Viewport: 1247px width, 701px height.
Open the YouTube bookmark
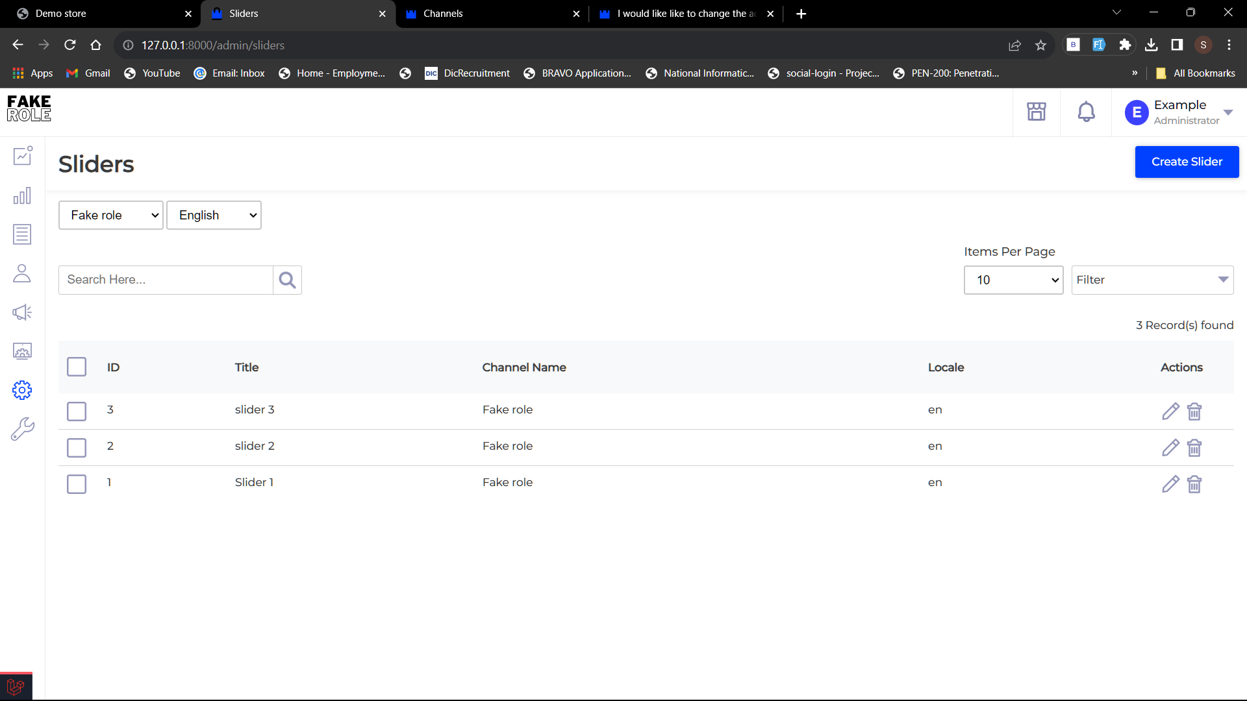pyautogui.click(x=152, y=73)
